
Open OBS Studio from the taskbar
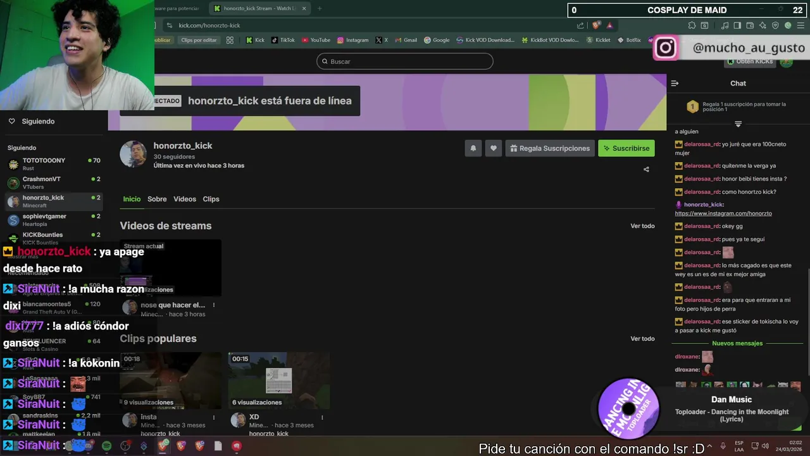coord(125,446)
